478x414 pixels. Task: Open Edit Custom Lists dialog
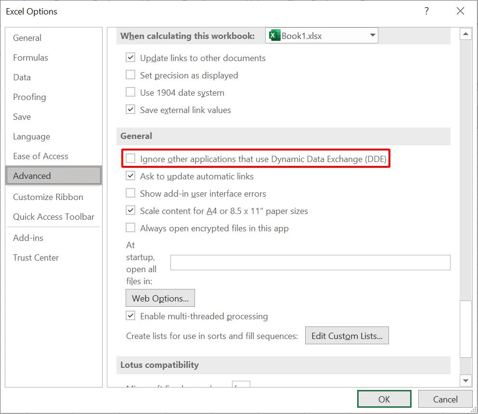point(347,335)
